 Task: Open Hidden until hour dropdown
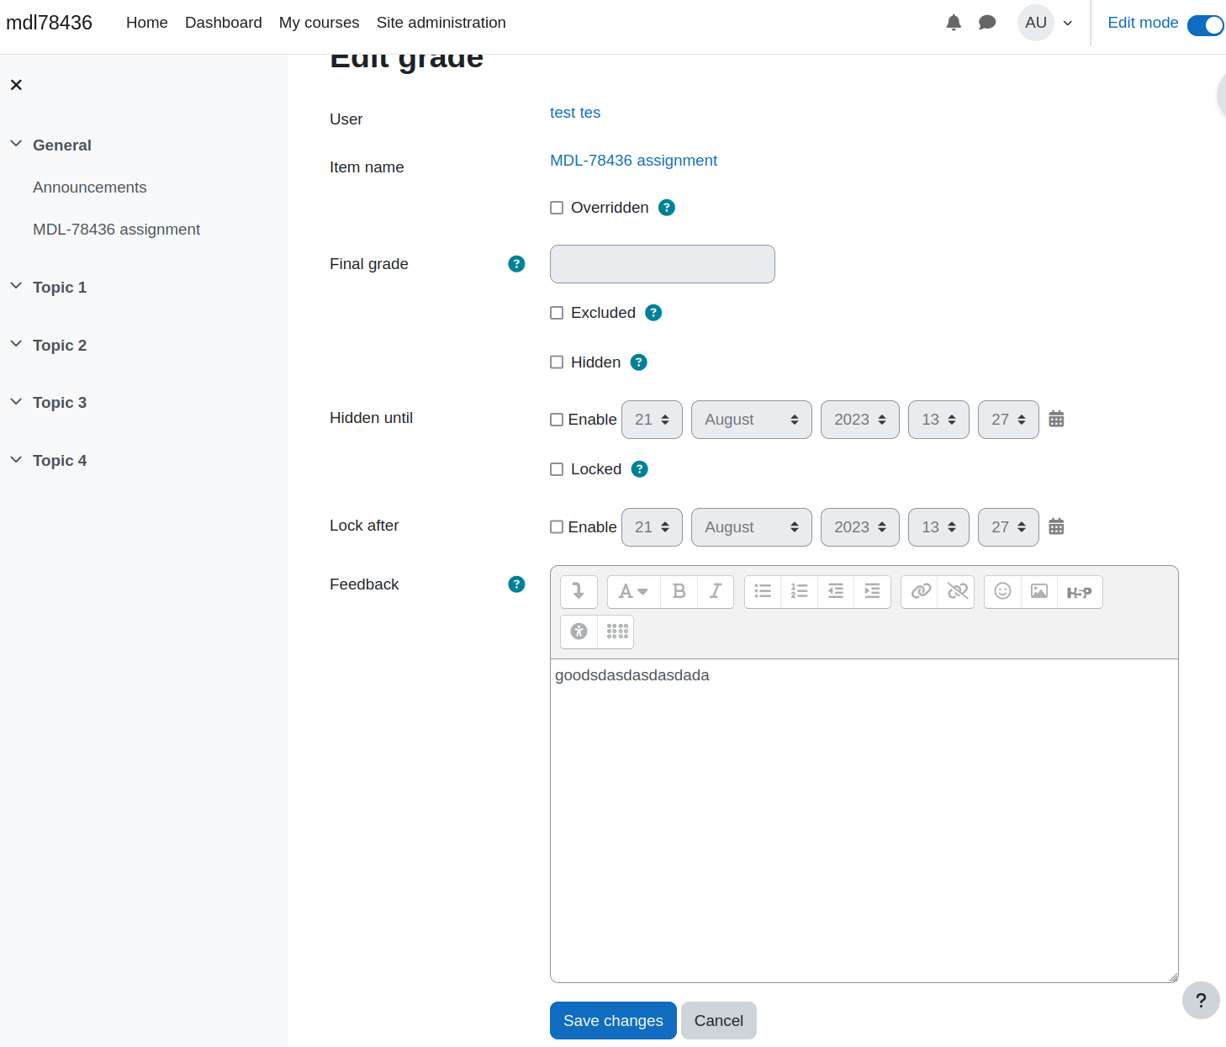(x=938, y=420)
